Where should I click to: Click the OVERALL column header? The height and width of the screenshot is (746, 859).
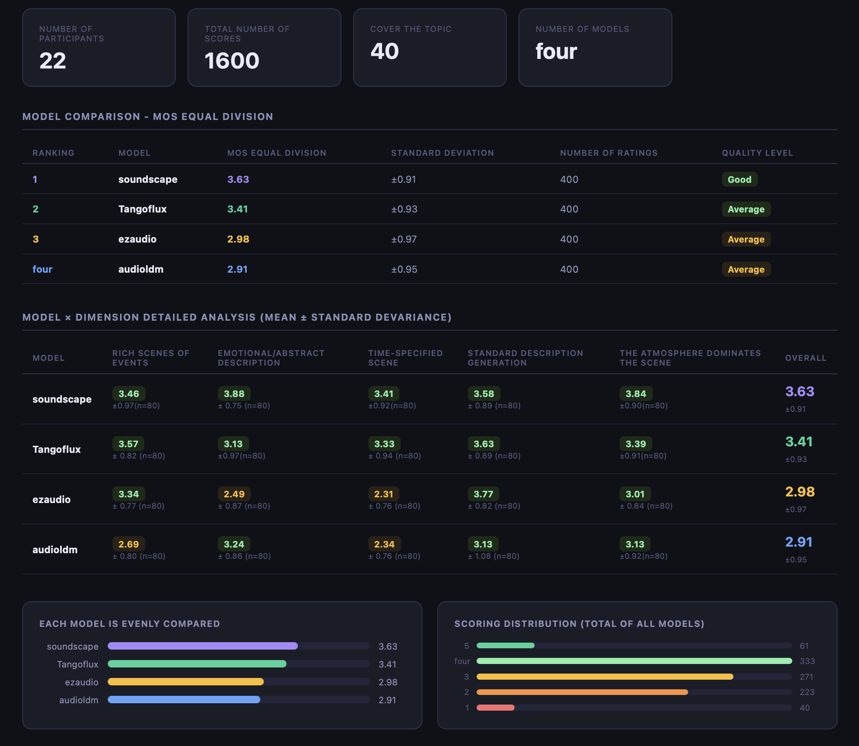pos(806,358)
